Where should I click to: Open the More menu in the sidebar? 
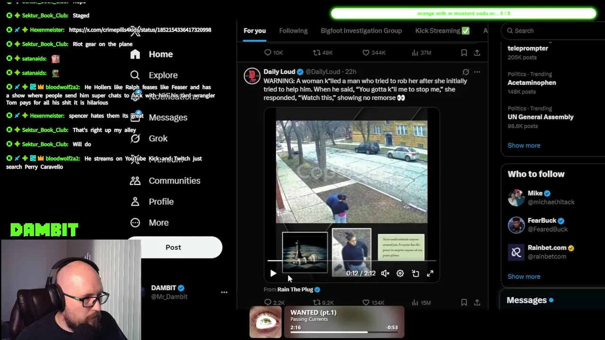tap(149, 222)
